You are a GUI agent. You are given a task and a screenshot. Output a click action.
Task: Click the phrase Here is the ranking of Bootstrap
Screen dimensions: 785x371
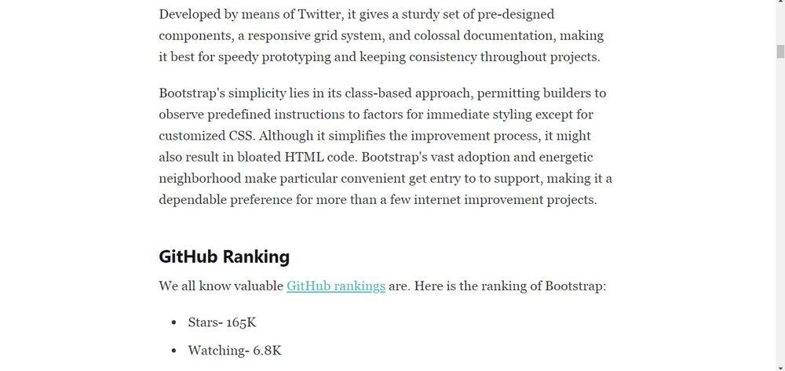[x=509, y=286]
